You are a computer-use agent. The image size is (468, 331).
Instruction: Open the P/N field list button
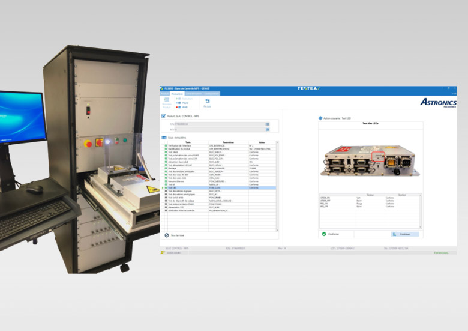click(268, 124)
